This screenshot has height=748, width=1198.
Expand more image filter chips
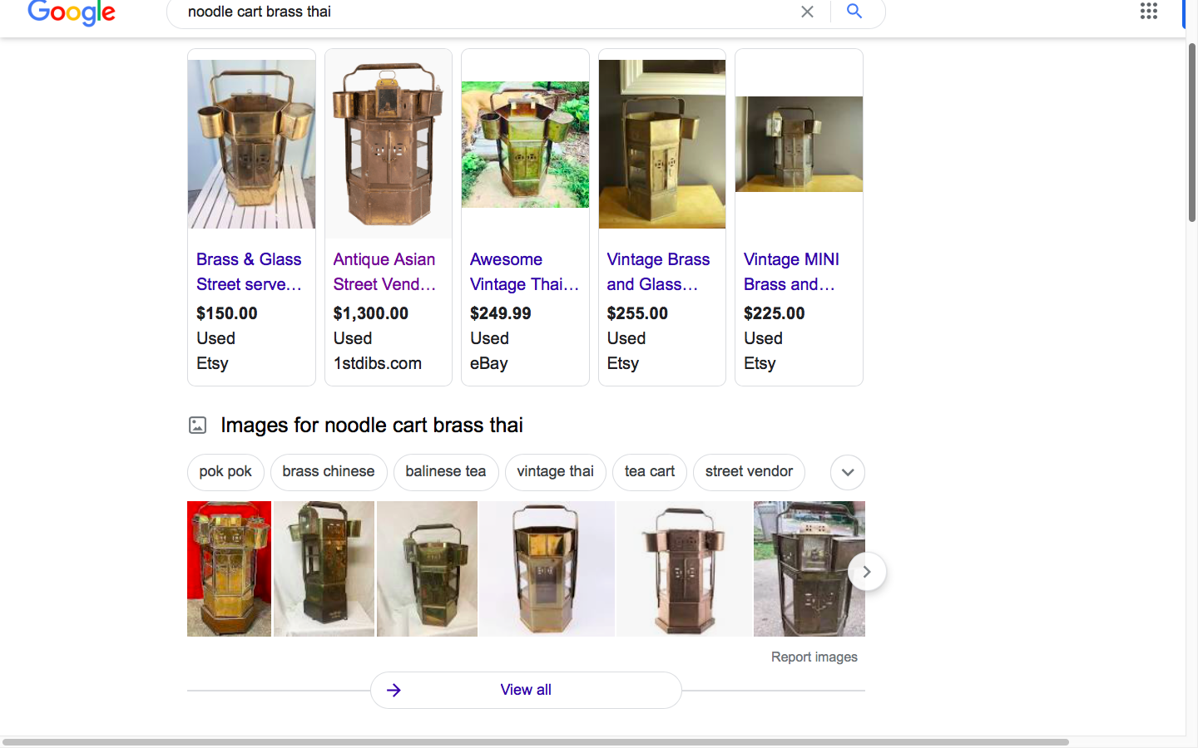(847, 472)
